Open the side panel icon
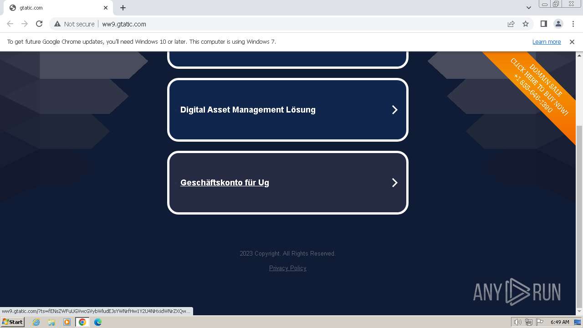583x328 pixels. (543, 24)
